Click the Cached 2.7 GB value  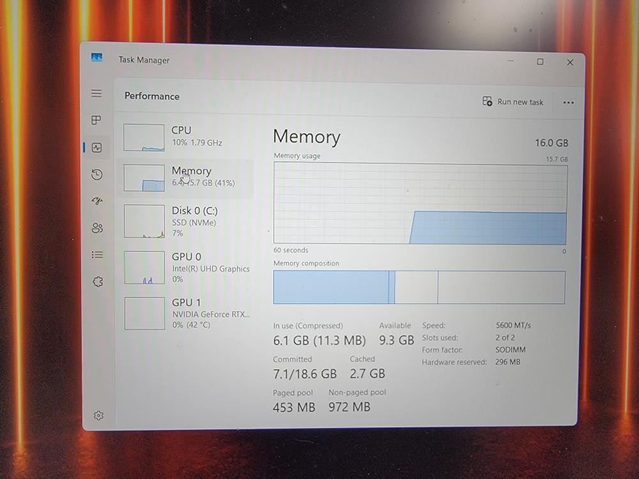(x=367, y=374)
